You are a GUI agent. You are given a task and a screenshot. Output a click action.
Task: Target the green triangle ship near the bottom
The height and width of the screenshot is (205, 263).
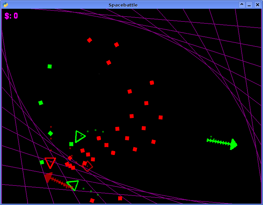tap(73, 185)
